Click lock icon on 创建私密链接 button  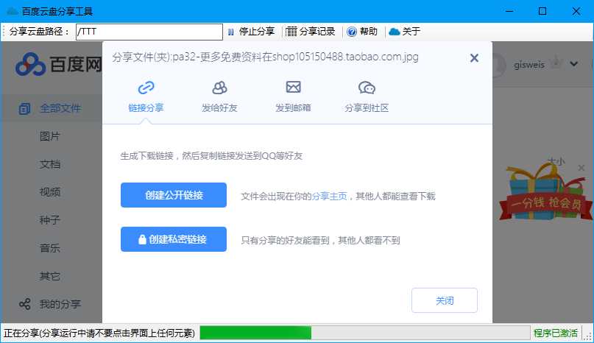pyautogui.click(x=142, y=239)
